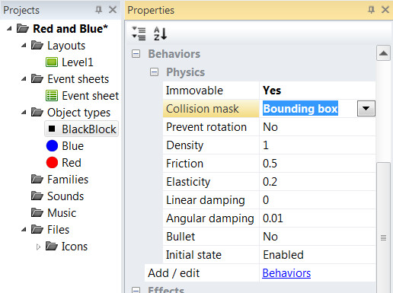Click the Properties scrollbar up arrow
The width and height of the screenshot is (393, 293).
coord(383,53)
